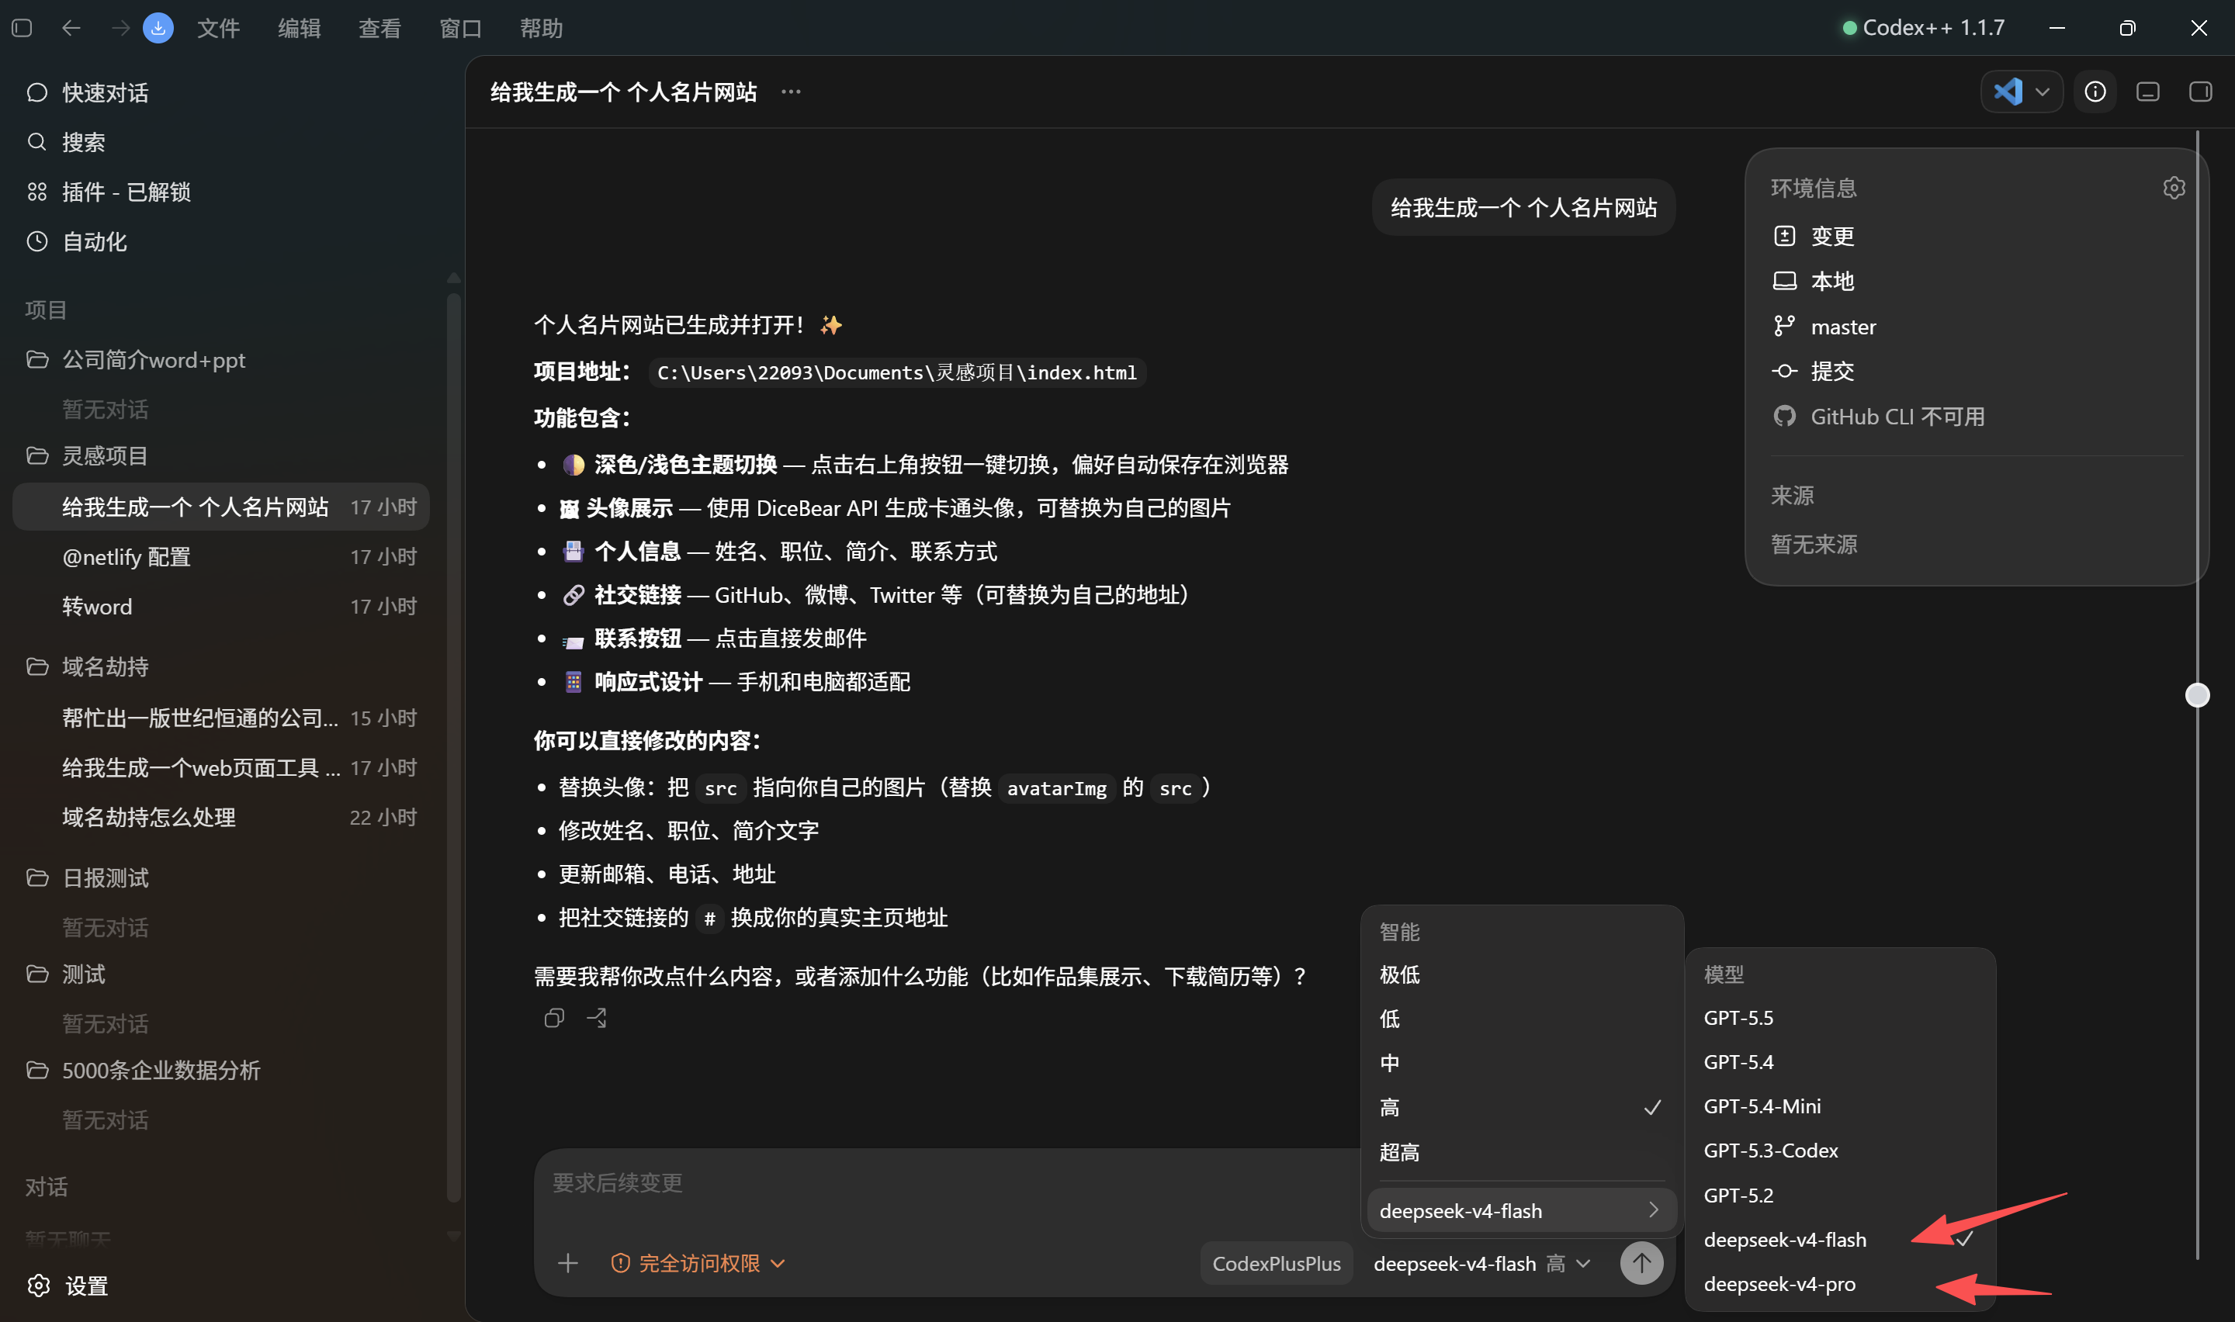The width and height of the screenshot is (2235, 1322).
Task: Expand 5000条企业数据分析 project folder
Action: tap(221, 1070)
